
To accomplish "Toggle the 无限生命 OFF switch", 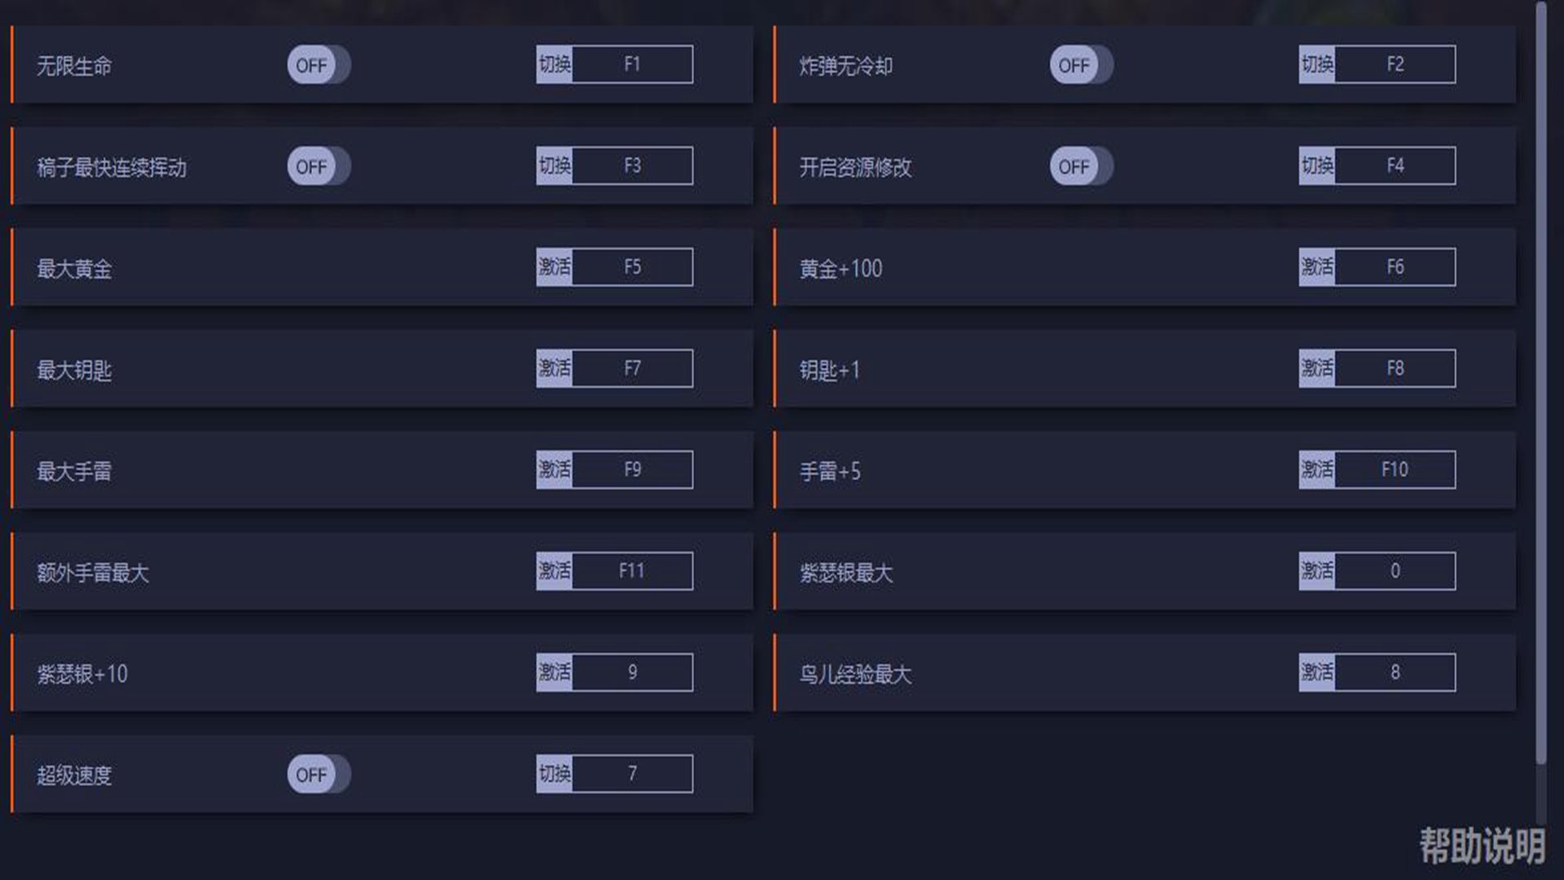I will click(319, 65).
